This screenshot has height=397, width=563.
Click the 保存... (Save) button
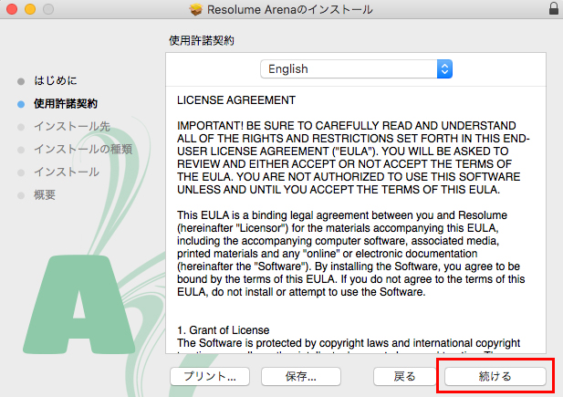(301, 376)
